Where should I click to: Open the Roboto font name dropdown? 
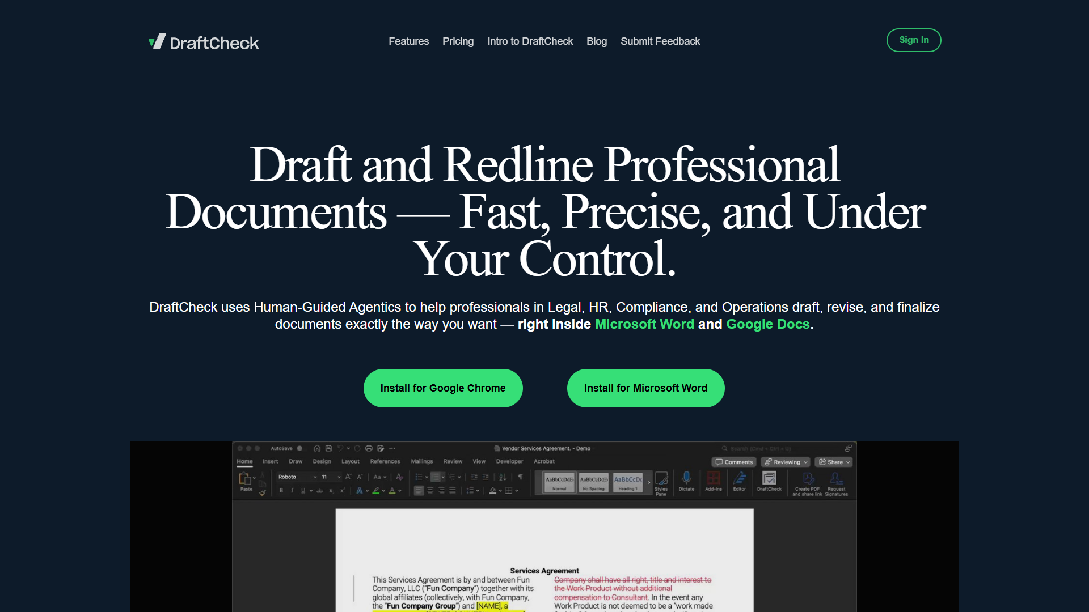point(297,477)
